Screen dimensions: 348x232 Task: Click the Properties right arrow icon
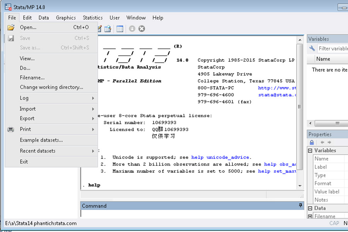329,142
